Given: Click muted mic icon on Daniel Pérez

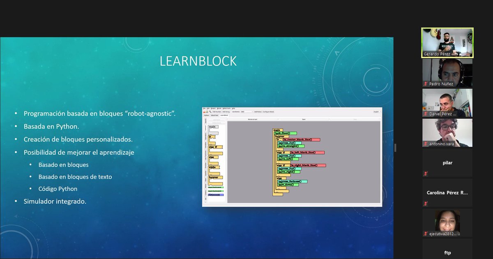Looking at the screenshot, I should pyautogui.click(x=426, y=114).
